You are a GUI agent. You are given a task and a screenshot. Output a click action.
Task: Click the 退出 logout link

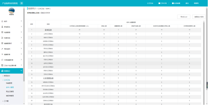(187, 3)
